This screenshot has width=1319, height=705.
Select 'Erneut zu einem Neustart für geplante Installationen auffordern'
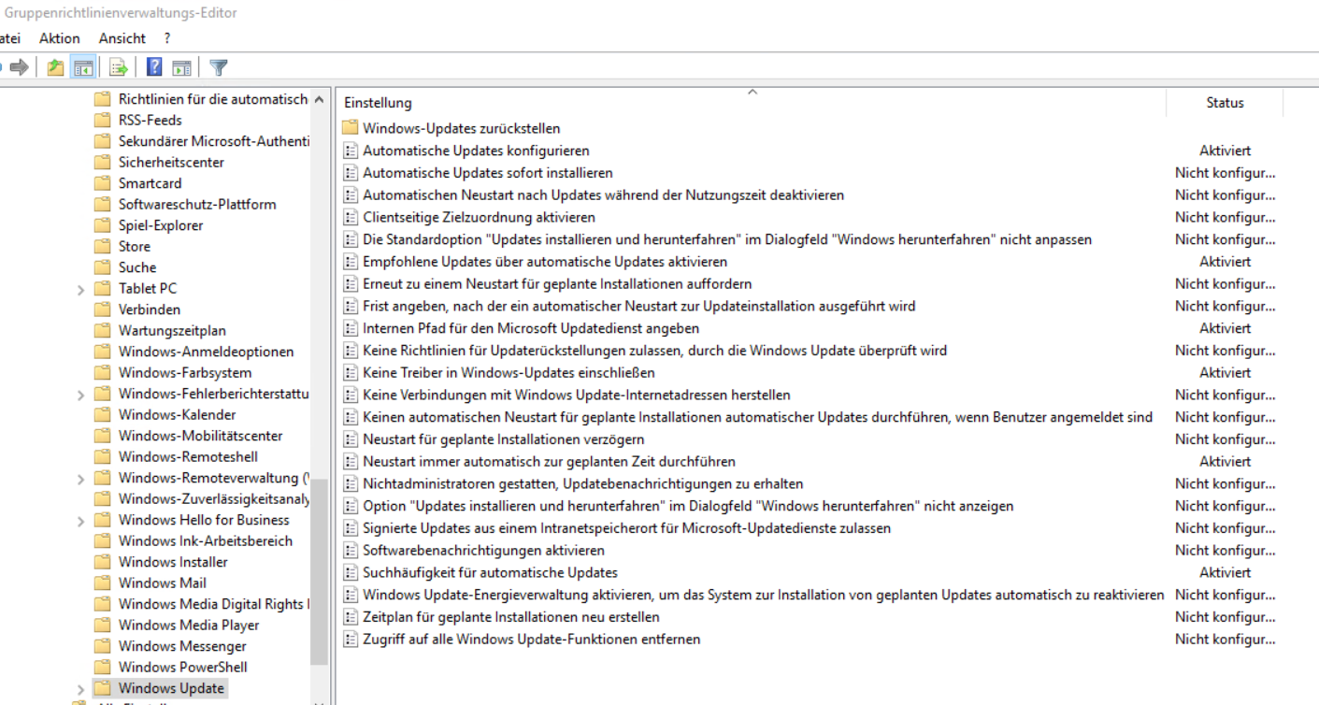[557, 283]
